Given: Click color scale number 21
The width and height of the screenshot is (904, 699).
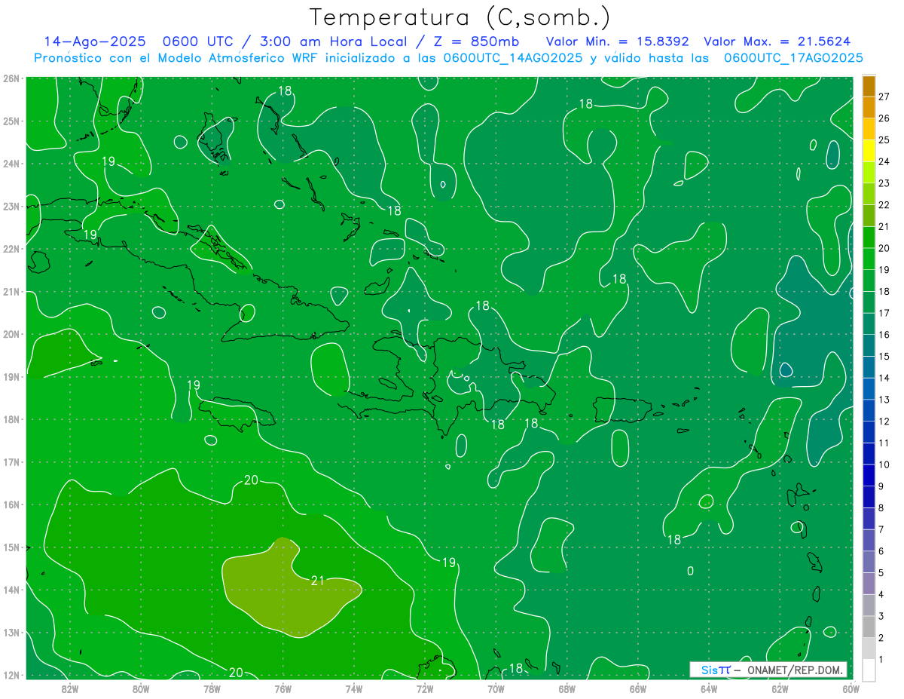Looking at the screenshot, I should pos(884,226).
